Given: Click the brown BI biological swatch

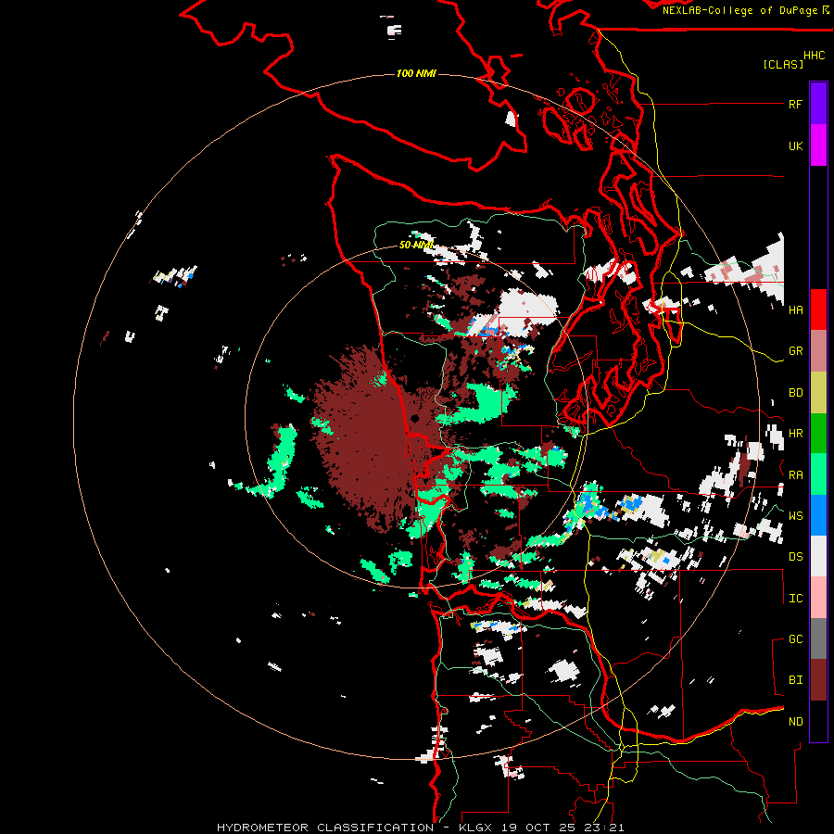Looking at the screenshot, I should click(x=818, y=680).
